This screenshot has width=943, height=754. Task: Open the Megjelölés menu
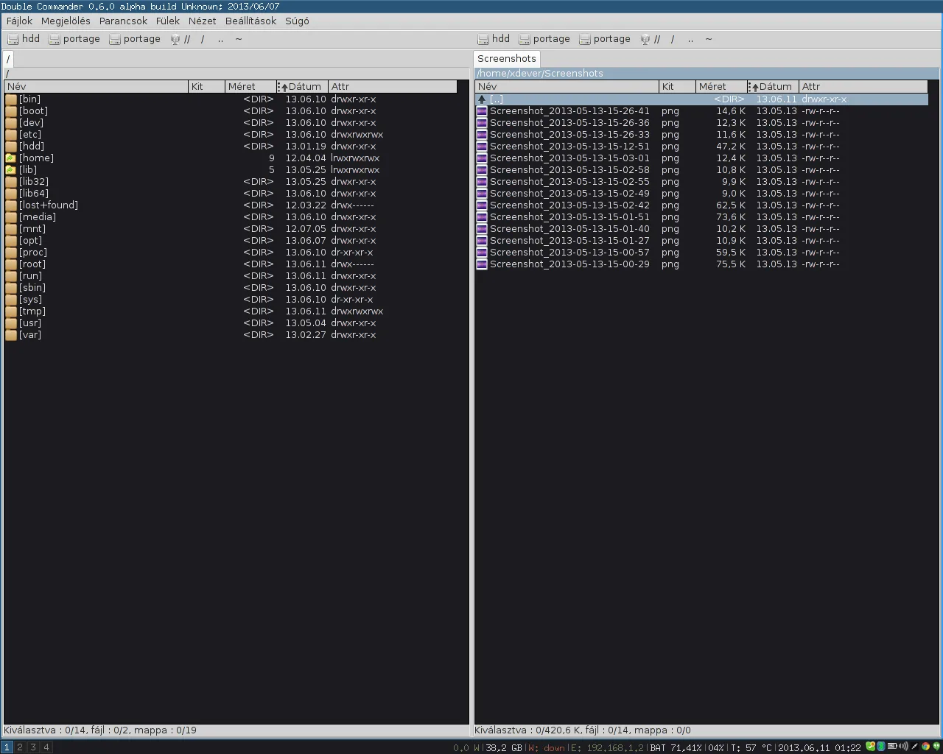click(x=66, y=21)
